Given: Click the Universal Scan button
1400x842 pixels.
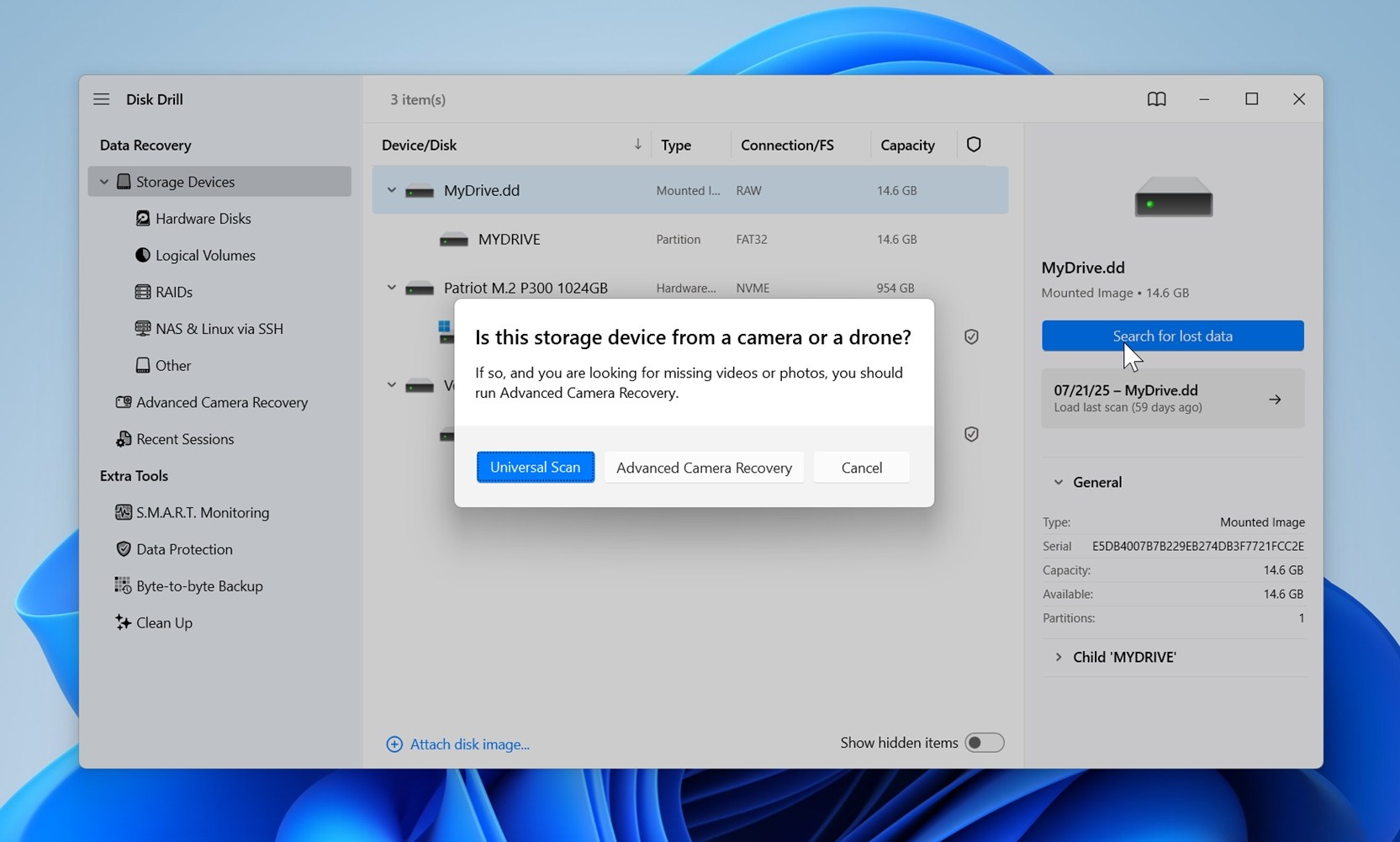Looking at the screenshot, I should (x=535, y=468).
